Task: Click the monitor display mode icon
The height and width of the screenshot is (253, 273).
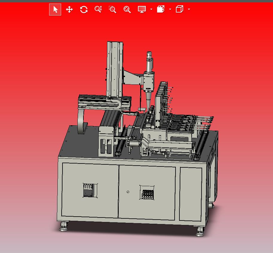Action: pyautogui.click(x=142, y=9)
